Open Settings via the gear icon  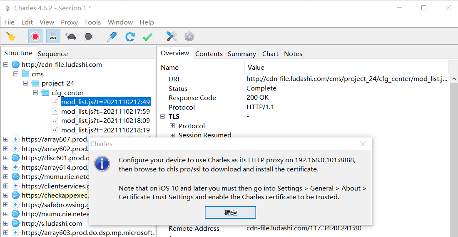click(189, 37)
